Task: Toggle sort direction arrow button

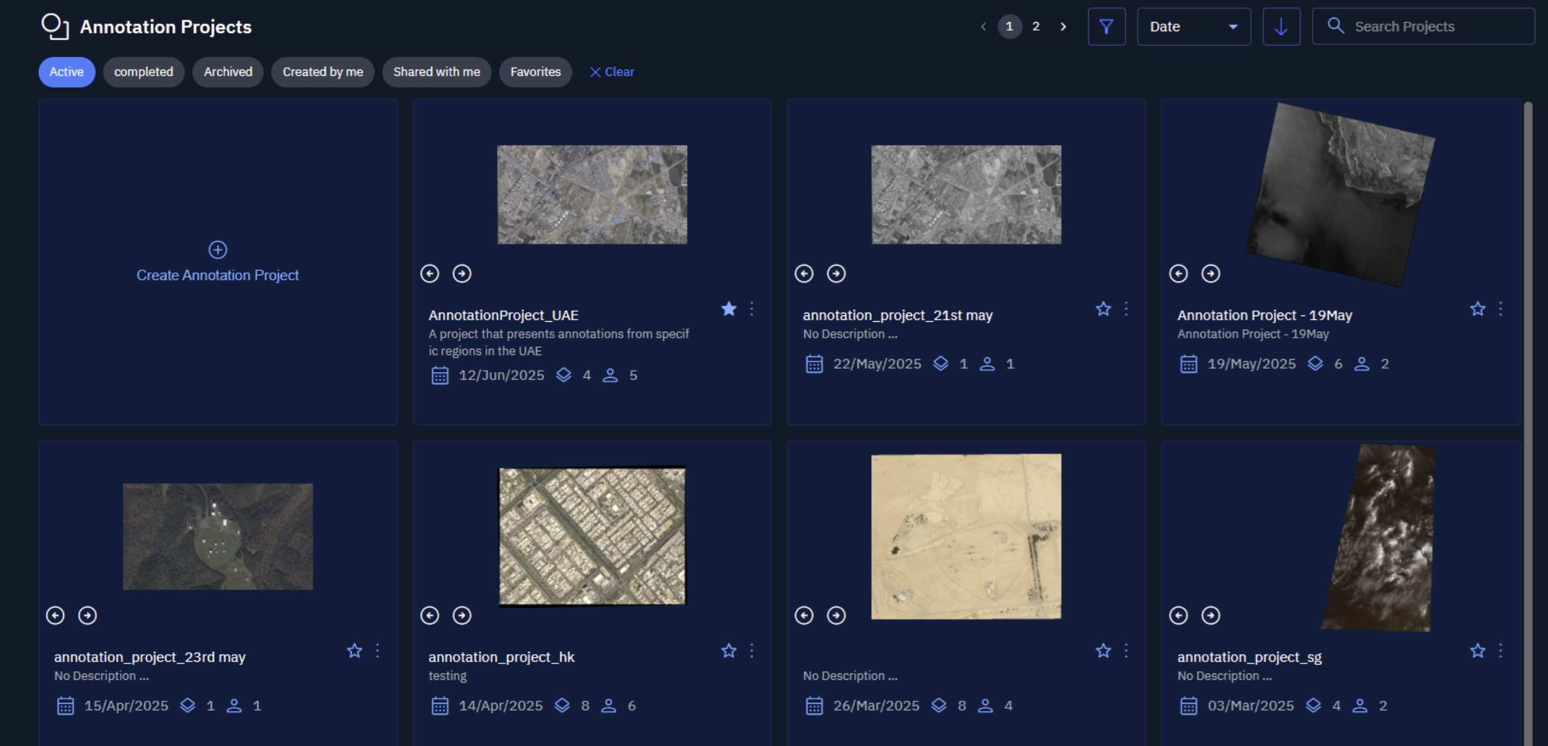Action: (1281, 27)
